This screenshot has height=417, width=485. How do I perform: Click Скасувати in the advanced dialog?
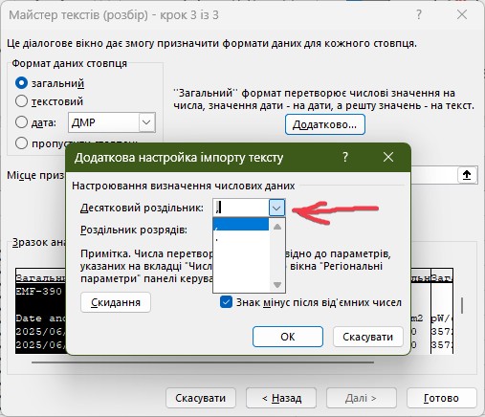tap(368, 337)
